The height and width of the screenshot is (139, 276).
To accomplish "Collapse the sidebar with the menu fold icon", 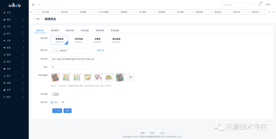I will 33,5.
